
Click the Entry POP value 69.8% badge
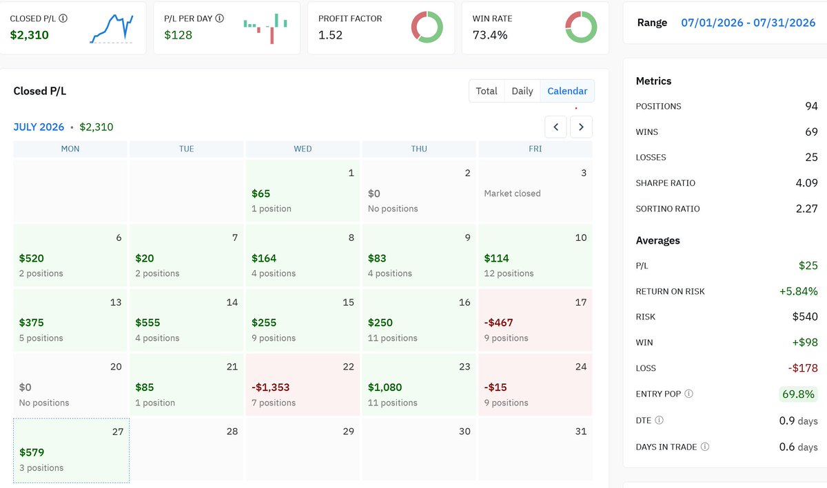(799, 394)
